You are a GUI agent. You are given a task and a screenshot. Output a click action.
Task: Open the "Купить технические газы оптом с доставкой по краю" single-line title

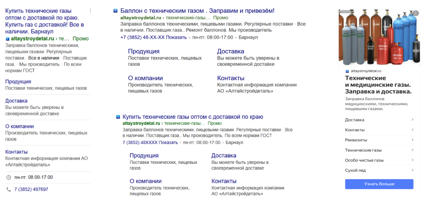193,116
